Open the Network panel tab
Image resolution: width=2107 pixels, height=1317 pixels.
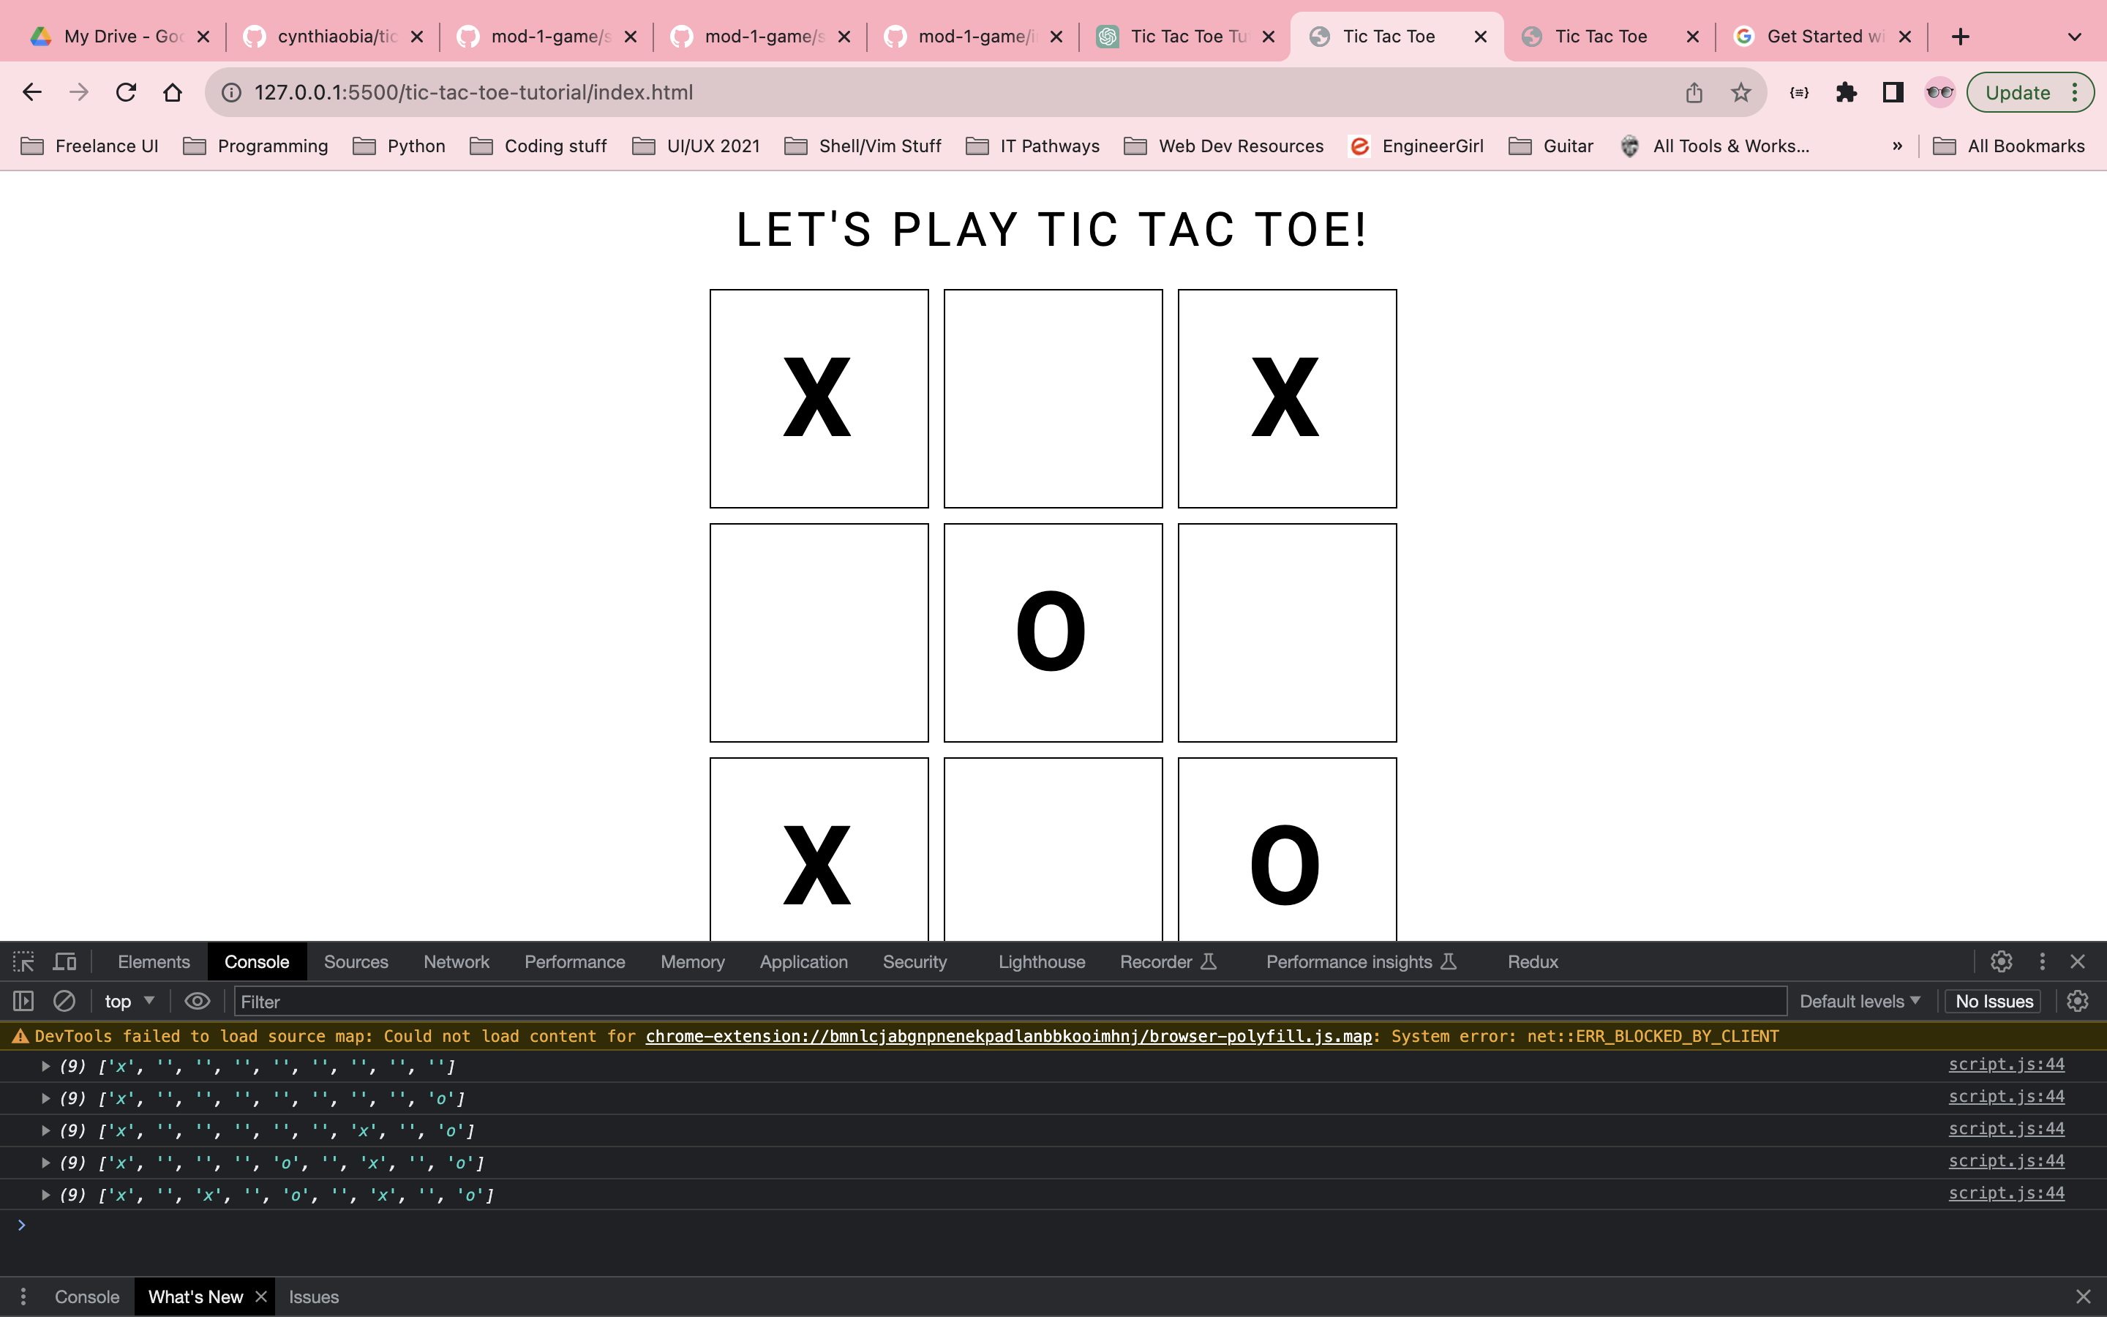[457, 961]
